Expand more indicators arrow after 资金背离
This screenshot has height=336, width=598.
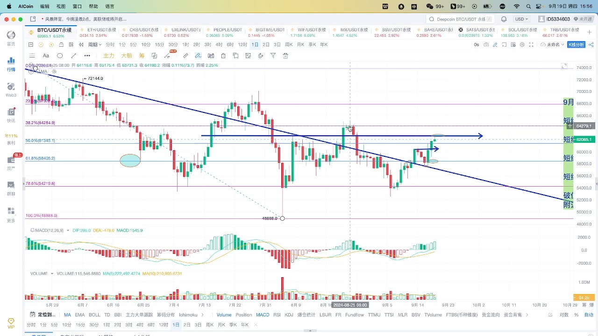click(x=527, y=315)
